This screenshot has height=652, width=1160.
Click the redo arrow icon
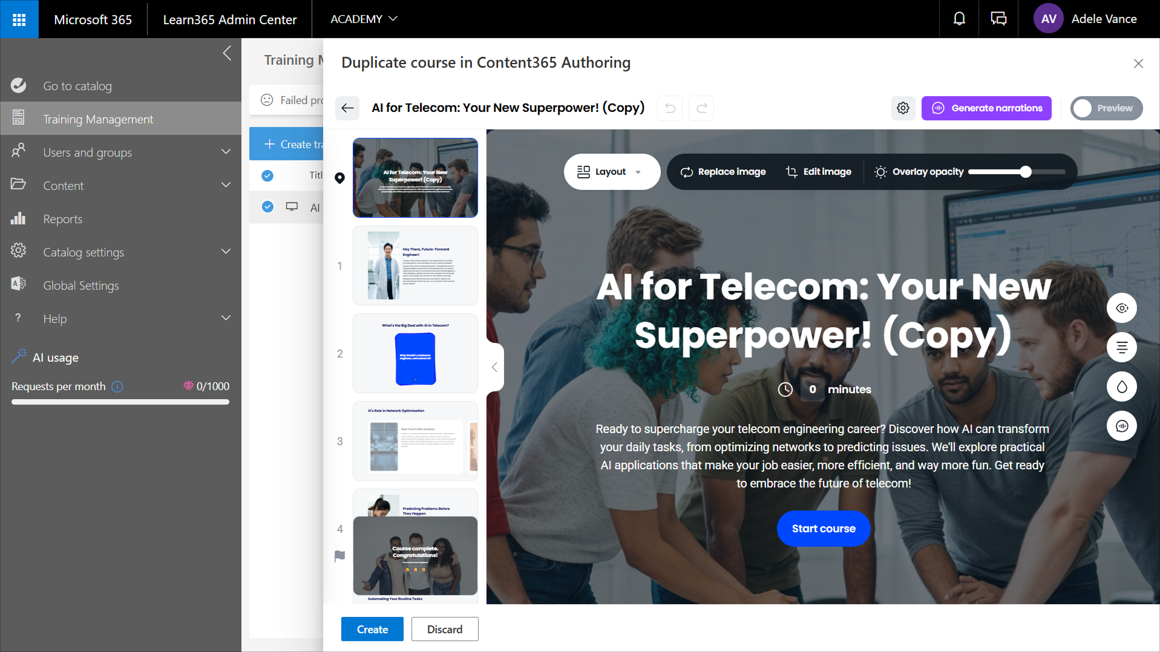[x=701, y=108]
